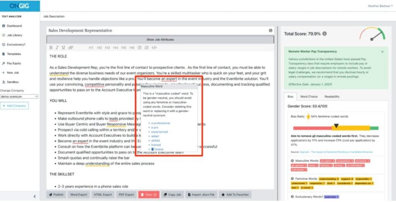Click the underlined word 'understand' in the first paragraph
Screen dimensions: 396x202
[59, 73]
